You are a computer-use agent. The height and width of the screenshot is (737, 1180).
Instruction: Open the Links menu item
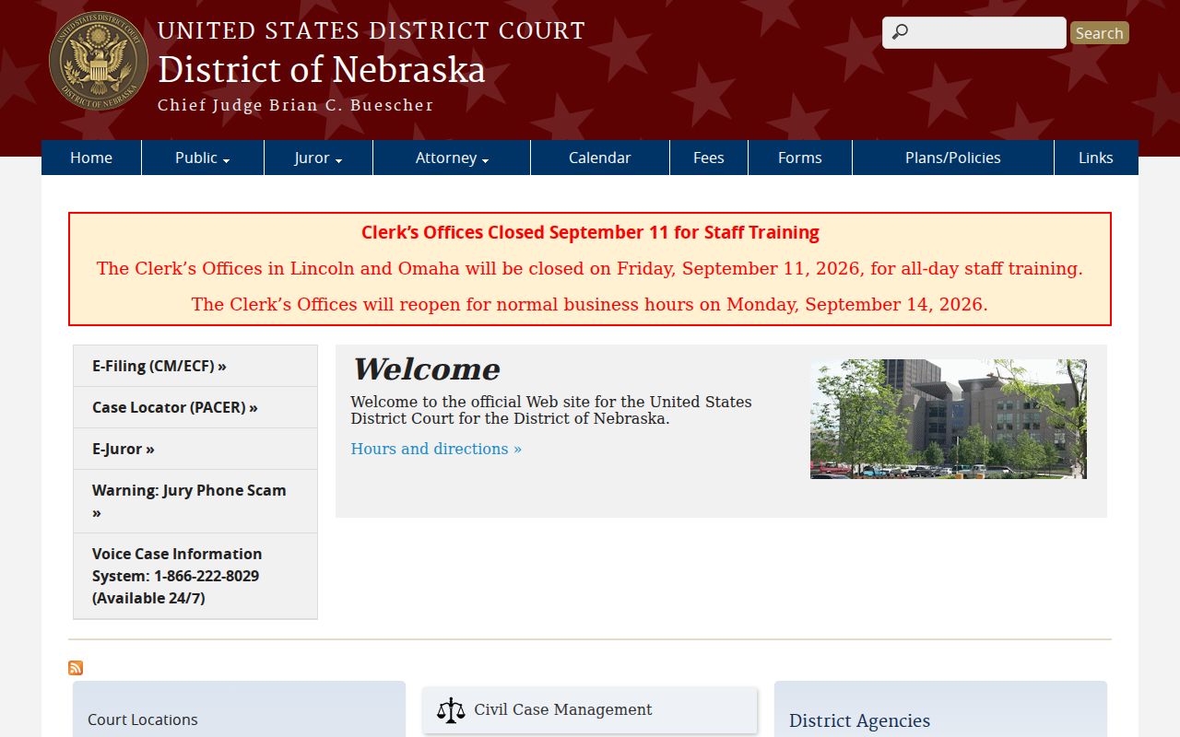(1096, 158)
